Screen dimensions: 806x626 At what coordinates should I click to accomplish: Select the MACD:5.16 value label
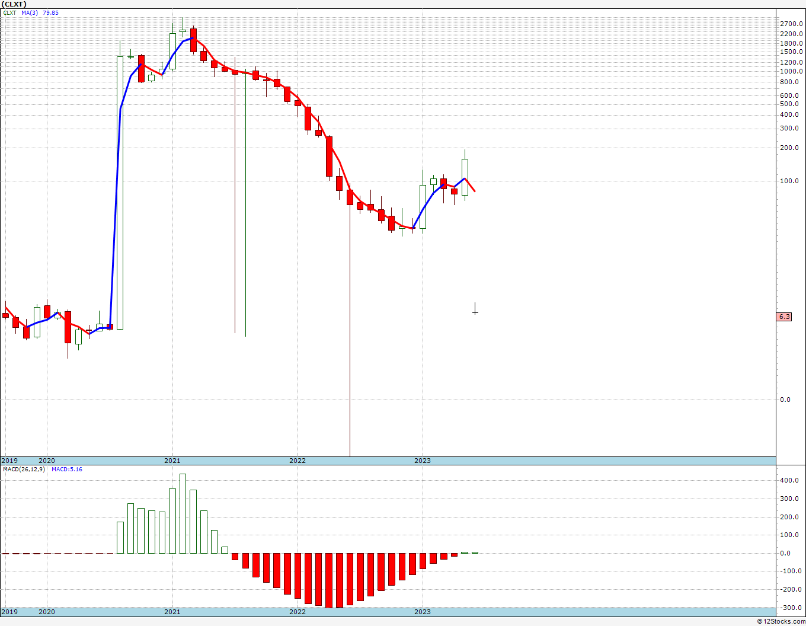coord(67,469)
